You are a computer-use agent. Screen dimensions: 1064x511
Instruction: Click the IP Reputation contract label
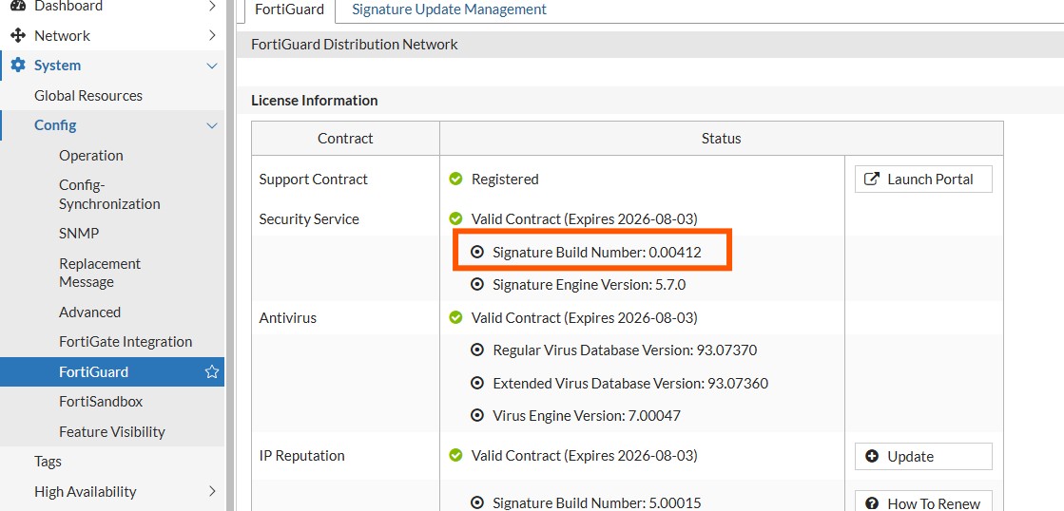[302, 455]
